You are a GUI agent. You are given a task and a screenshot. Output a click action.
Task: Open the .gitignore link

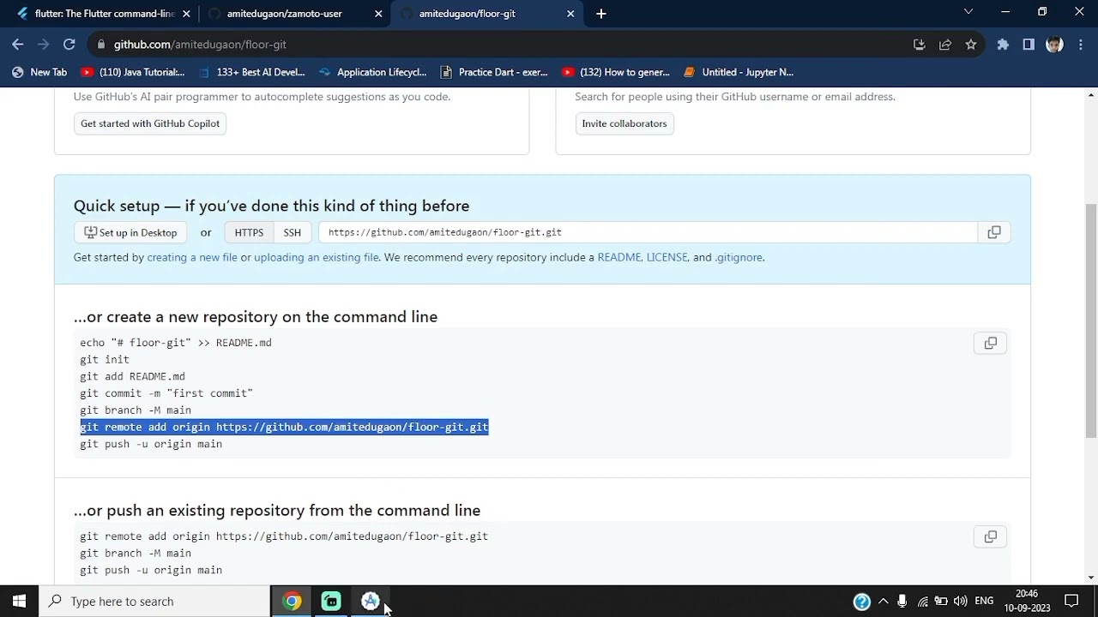[739, 257]
